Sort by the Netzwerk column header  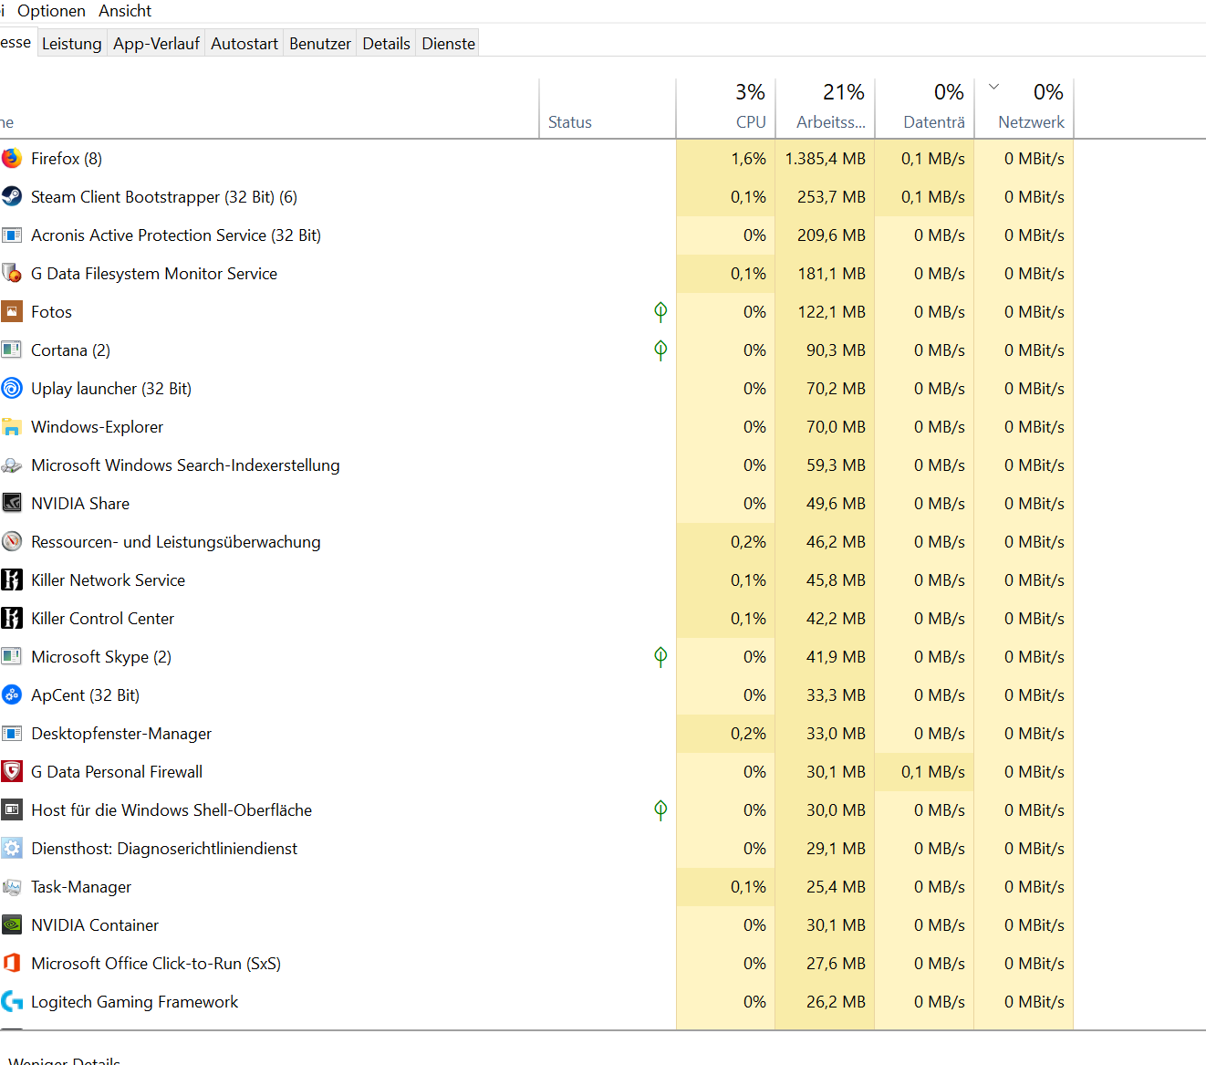[x=1024, y=109]
